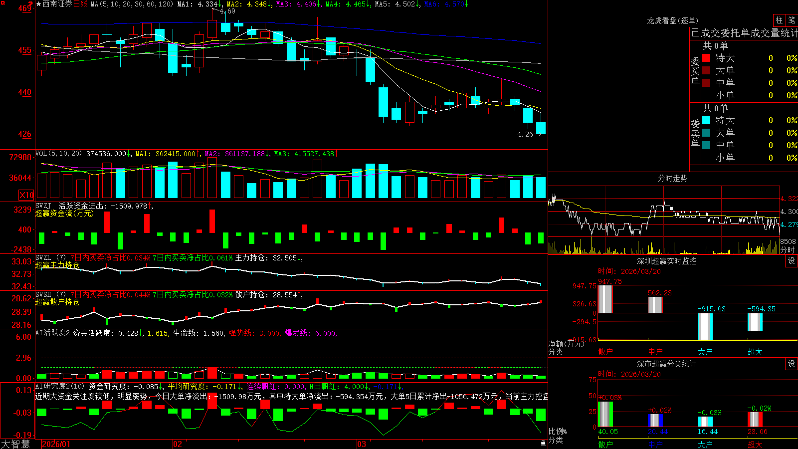Click the AI研究度2(10) indicator title

click(x=60, y=386)
